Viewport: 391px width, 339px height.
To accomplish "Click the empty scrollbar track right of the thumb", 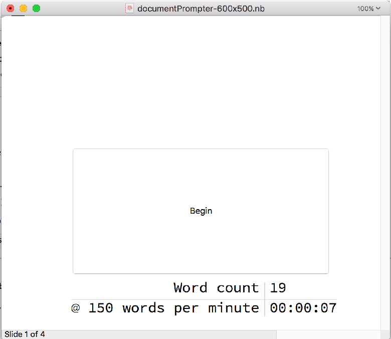I will point(326,334).
